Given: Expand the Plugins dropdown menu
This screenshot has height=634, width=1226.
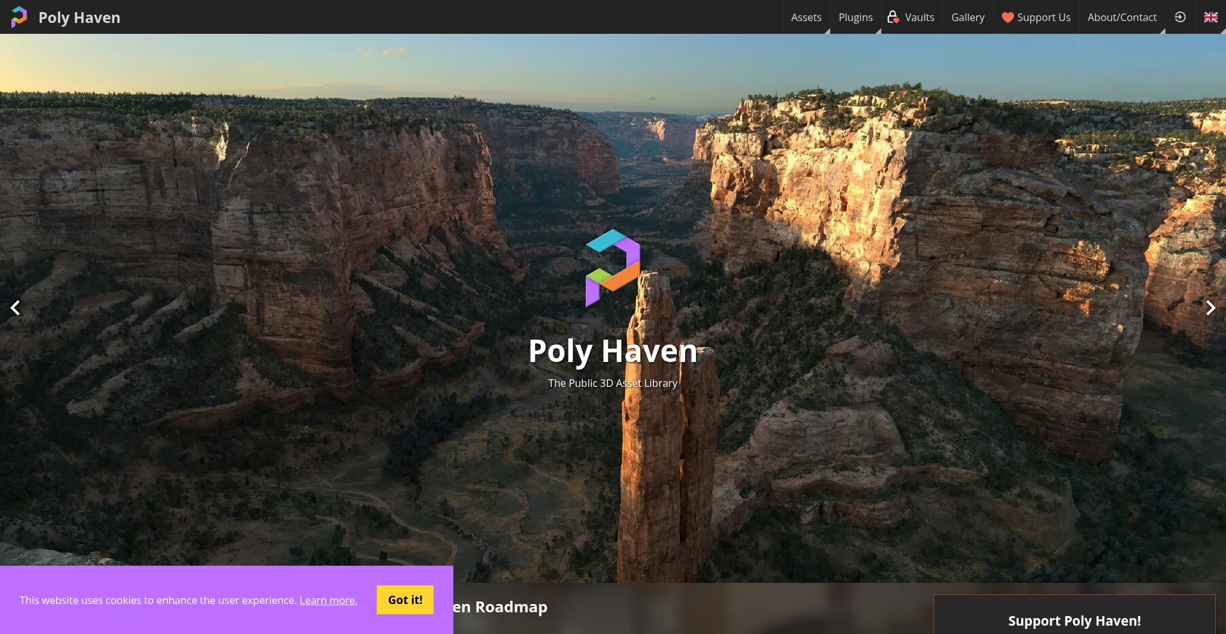Looking at the screenshot, I should tap(855, 17).
